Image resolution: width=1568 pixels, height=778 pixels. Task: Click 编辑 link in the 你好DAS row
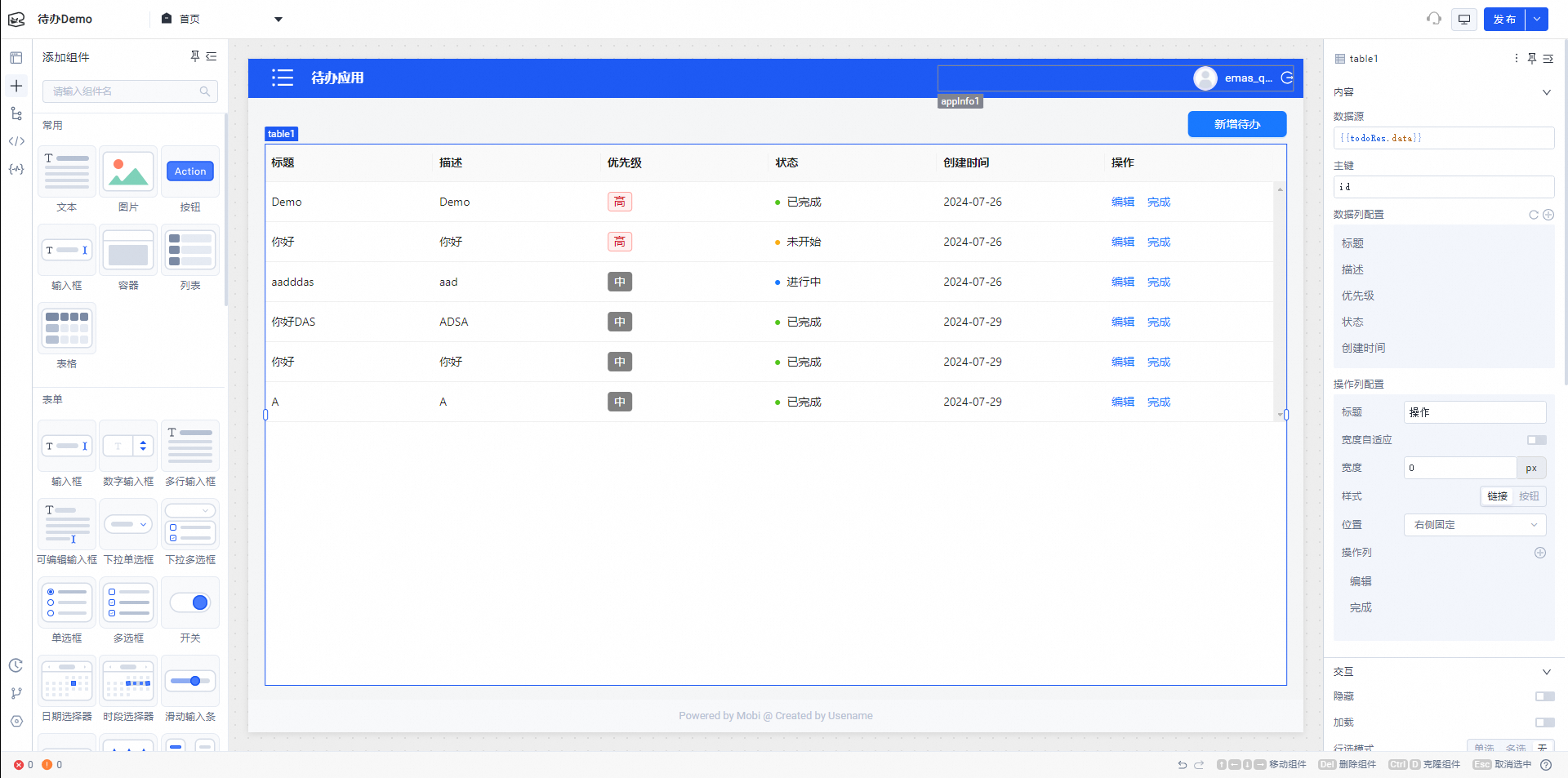pos(1123,322)
